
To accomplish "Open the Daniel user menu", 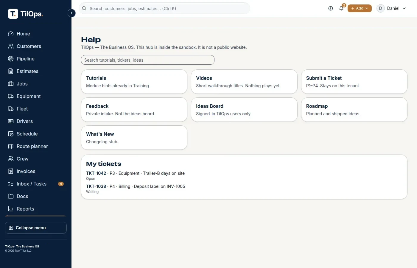I will click(391, 8).
